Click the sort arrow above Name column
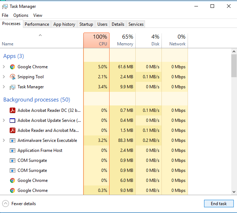 tap(40, 35)
